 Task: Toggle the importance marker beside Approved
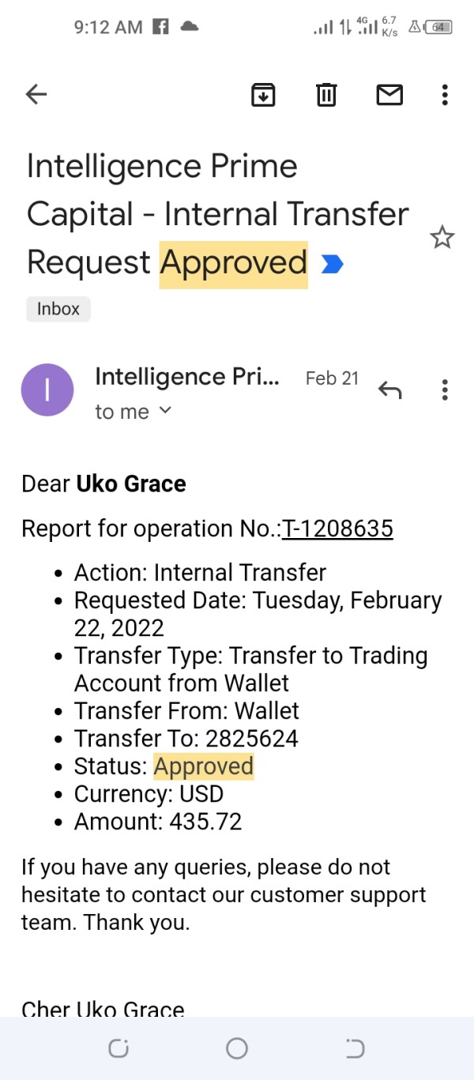[333, 264]
